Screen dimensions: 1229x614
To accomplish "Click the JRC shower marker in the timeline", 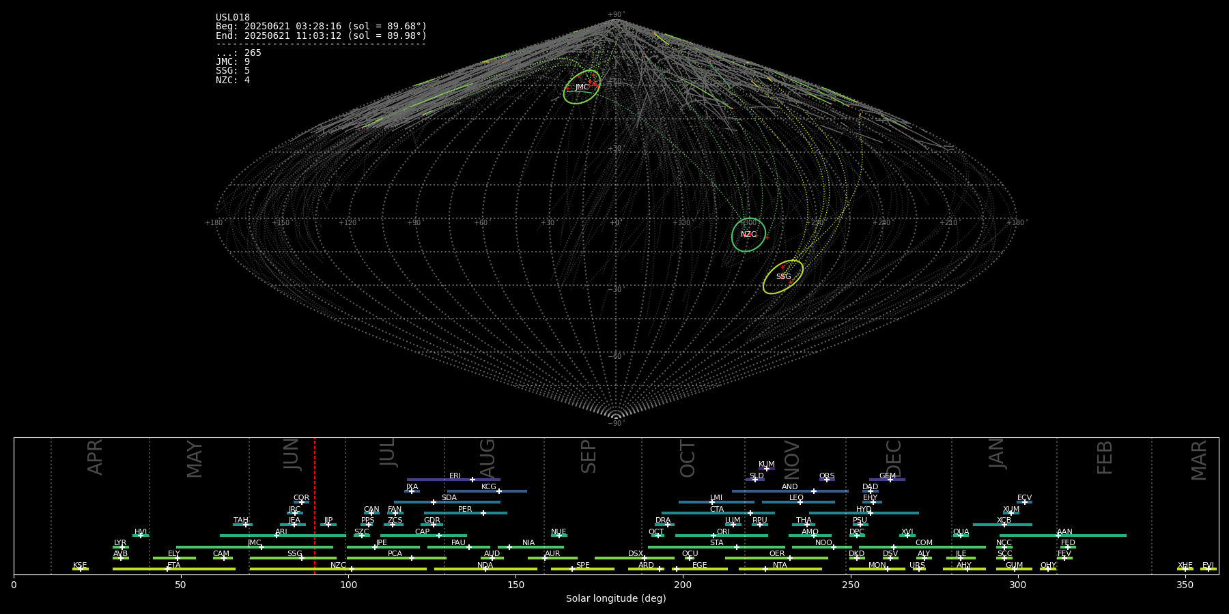I will point(294,513).
